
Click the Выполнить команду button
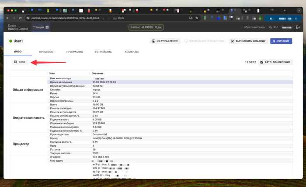click(247, 41)
